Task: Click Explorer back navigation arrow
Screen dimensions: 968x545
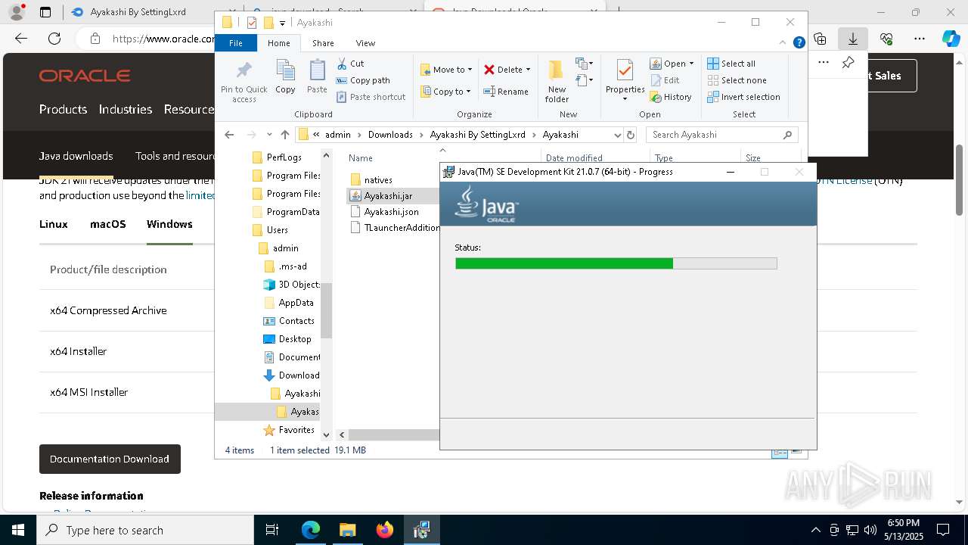Action: coord(230,135)
